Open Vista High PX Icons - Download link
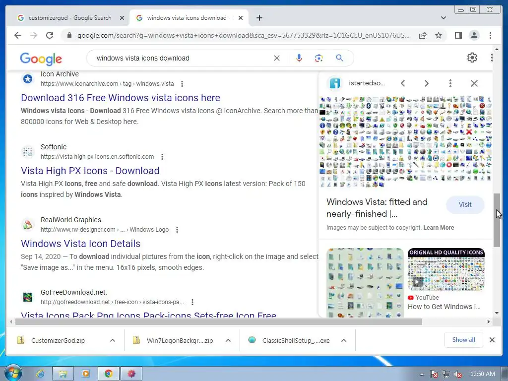This screenshot has width=508, height=381. [x=90, y=171]
